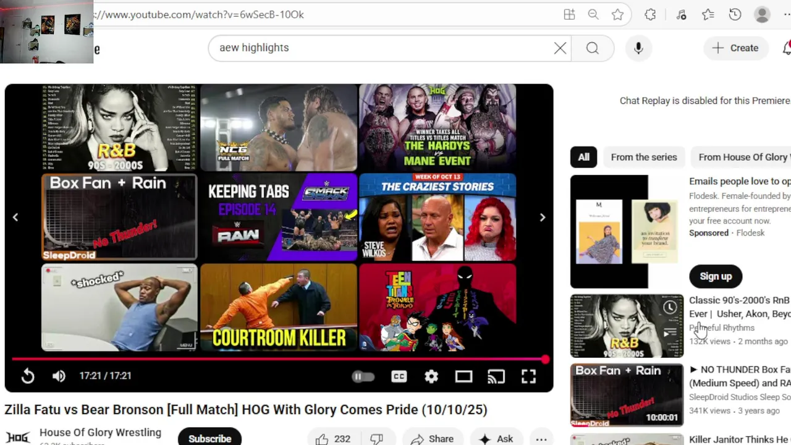
Task: Open House Of Glory Wrestling channel page
Action: pos(100,433)
